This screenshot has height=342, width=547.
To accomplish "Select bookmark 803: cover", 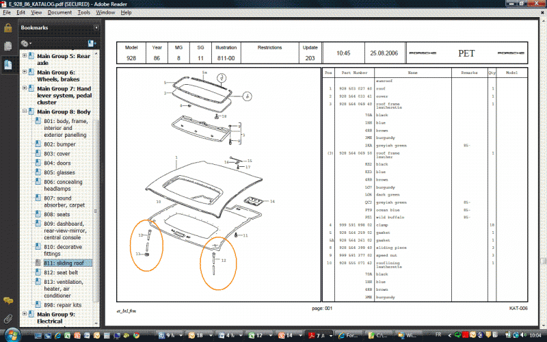I will (x=57, y=153).
